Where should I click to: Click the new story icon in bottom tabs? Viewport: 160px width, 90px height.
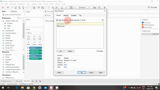point(40,81)
